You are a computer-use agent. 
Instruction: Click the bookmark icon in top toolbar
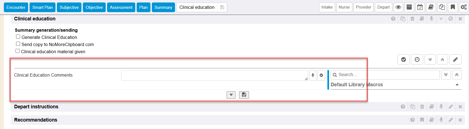pos(453,7)
